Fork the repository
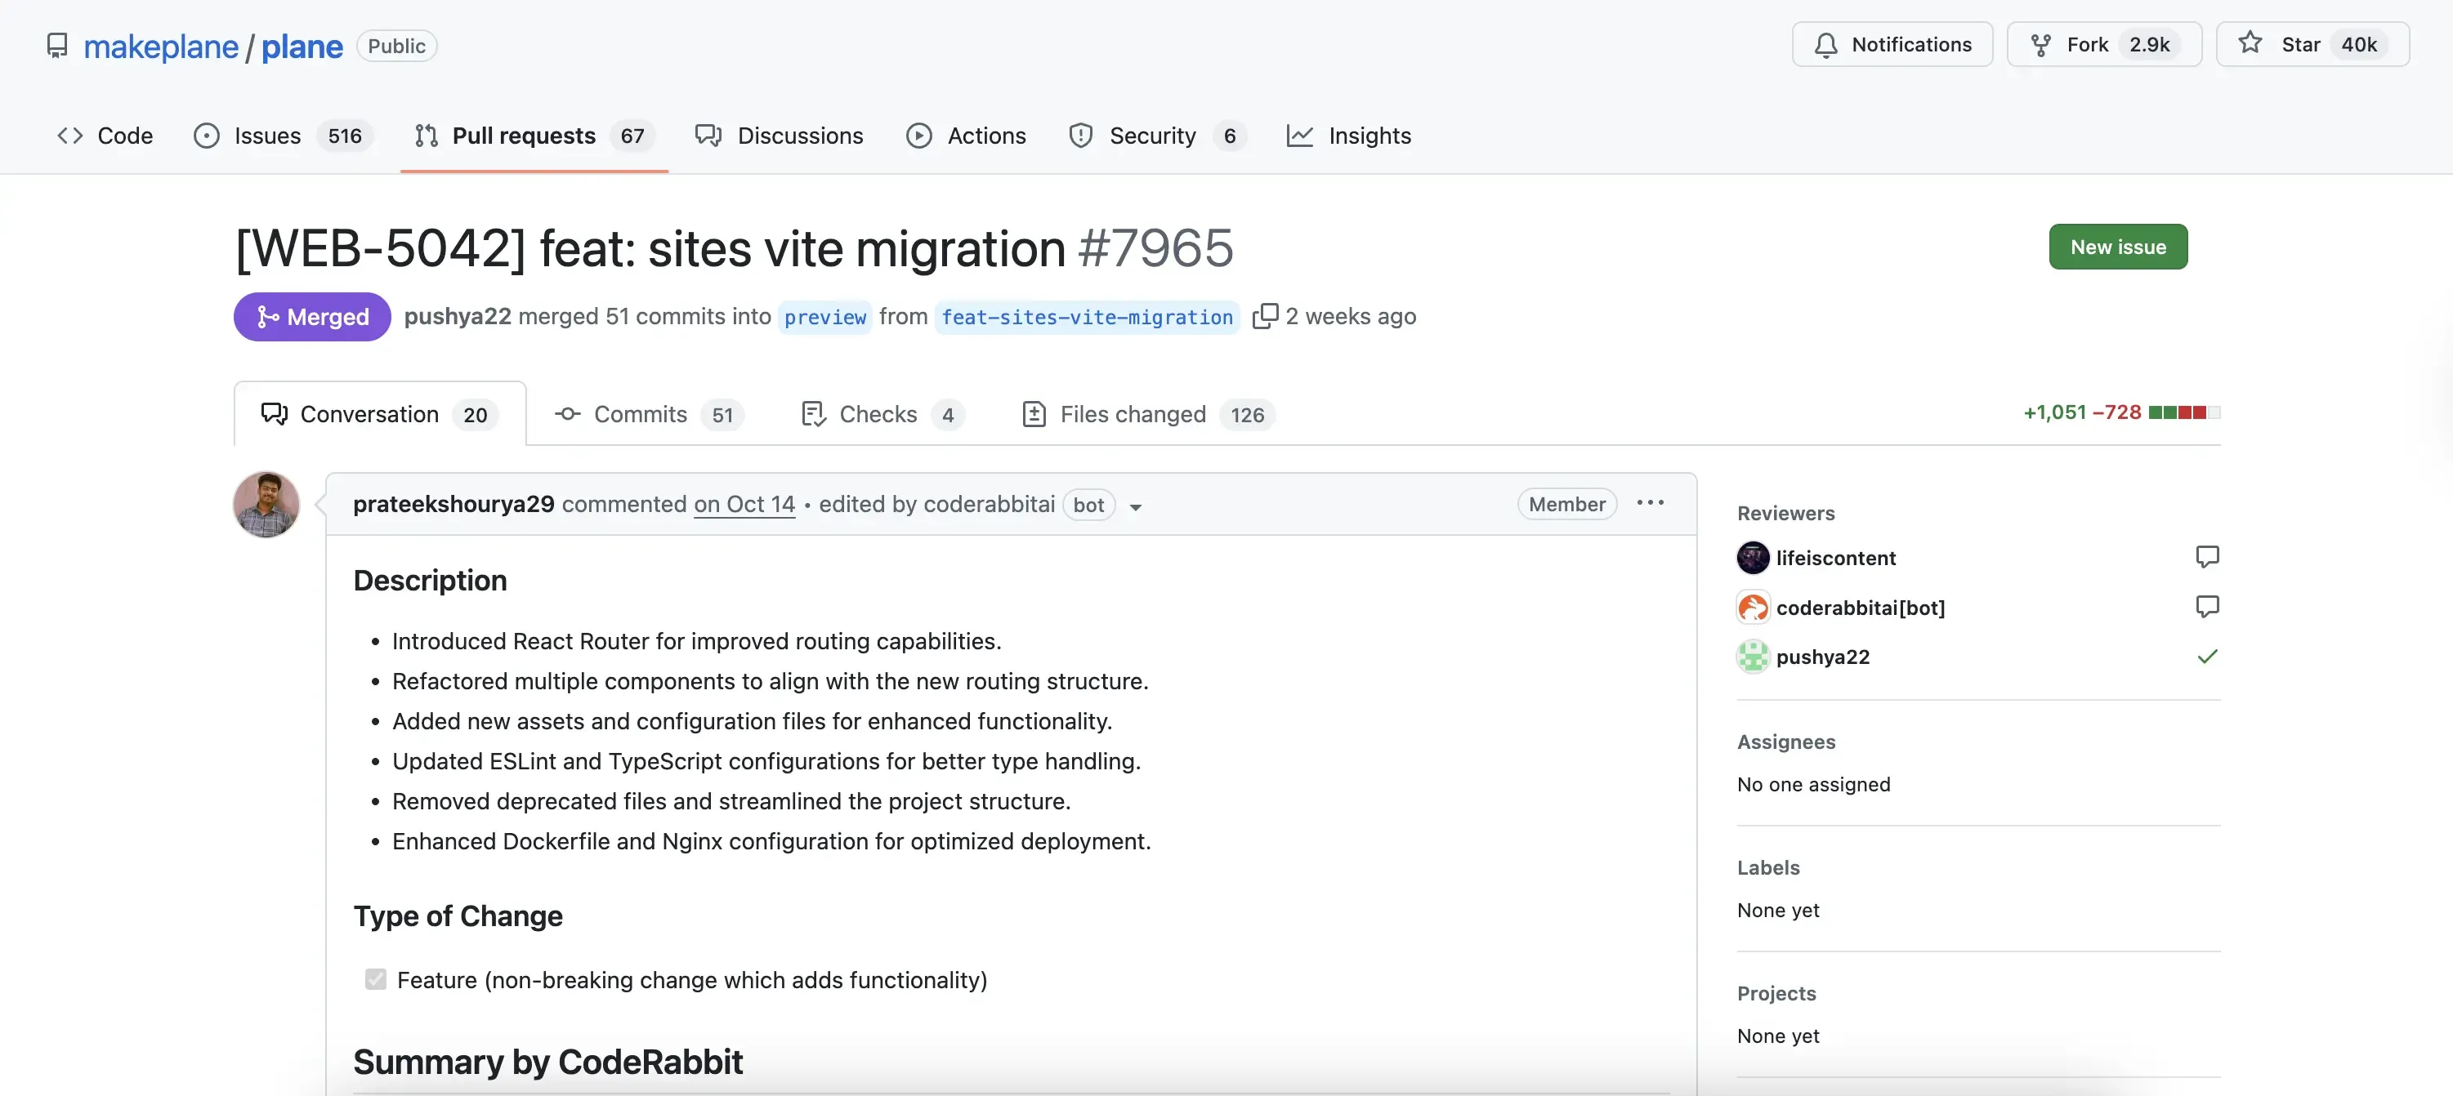The width and height of the screenshot is (2453, 1096). click(2102, 44)
